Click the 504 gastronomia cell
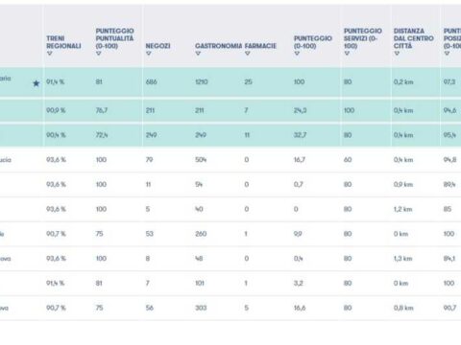Viewport: 461px width, 345px height. (201, 160)
